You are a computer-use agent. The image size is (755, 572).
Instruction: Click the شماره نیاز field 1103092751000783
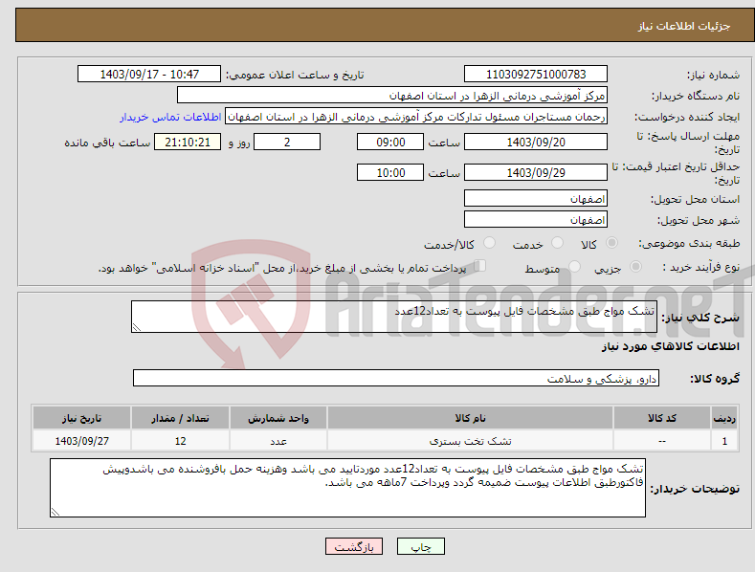(536, 75)
